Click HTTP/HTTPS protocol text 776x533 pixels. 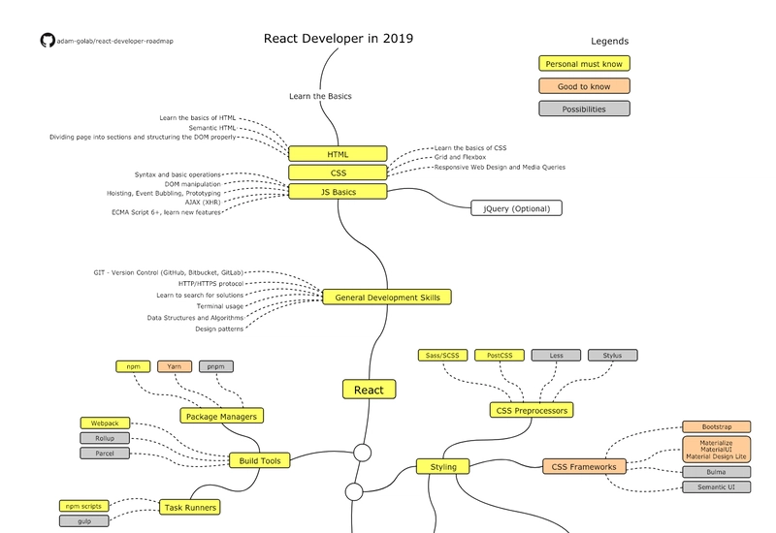point(210,284)
